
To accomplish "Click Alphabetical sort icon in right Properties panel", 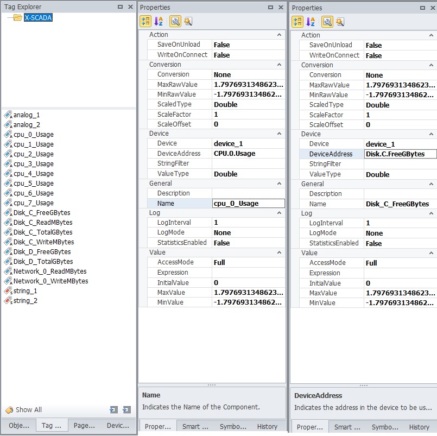I will 311,22.
